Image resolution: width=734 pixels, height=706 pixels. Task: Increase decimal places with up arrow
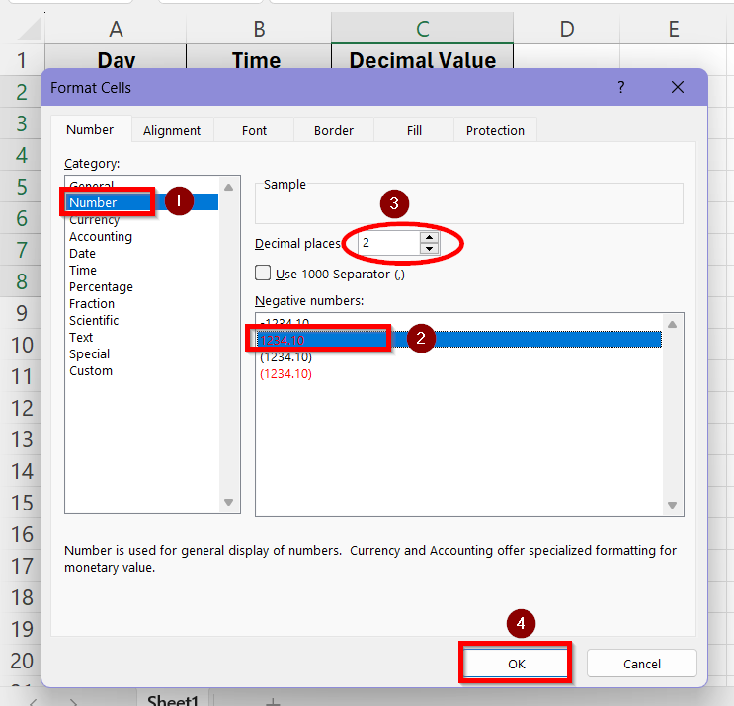point(430,238)
